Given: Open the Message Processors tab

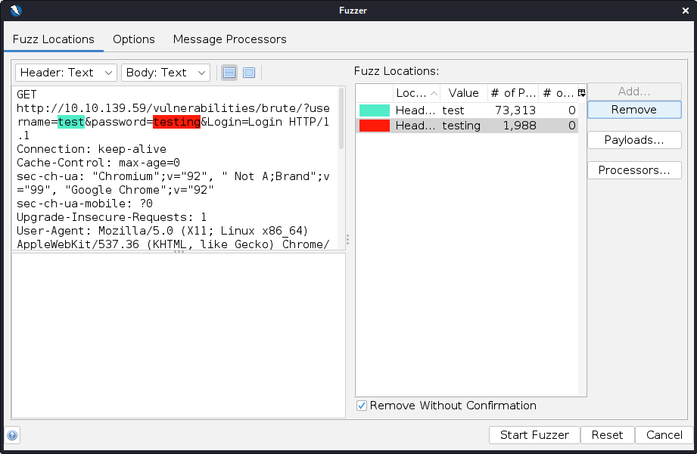Looking at the screenshot, I should 229,39.
